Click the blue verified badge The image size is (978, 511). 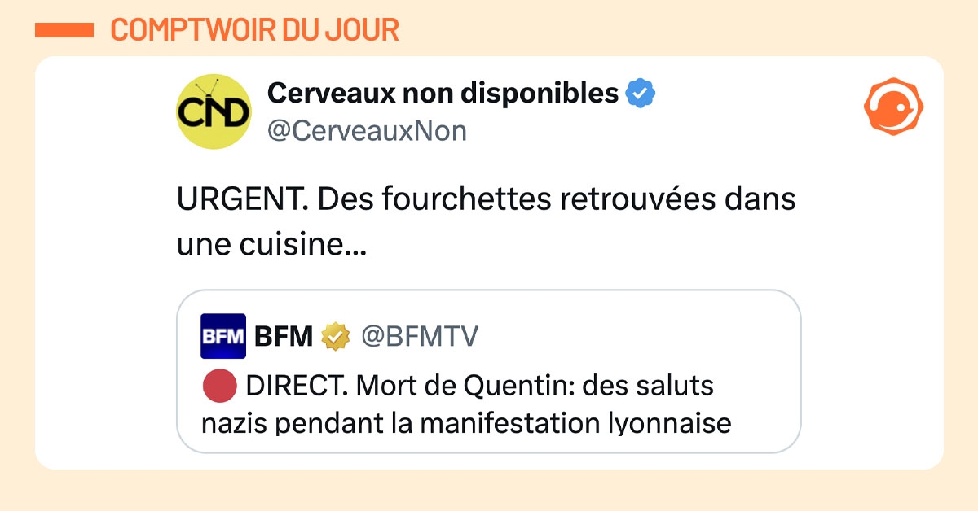[x=641, y=94]
